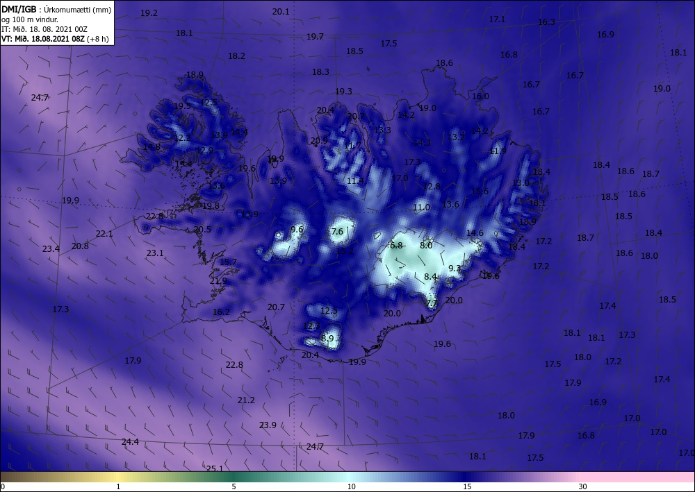Click the map value 21.2
This screenshot has width=695, height=492.
click(x=247, y=400)
